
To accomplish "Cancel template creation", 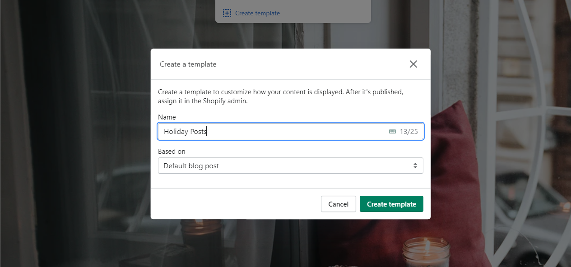I will [x=338, y=204].
